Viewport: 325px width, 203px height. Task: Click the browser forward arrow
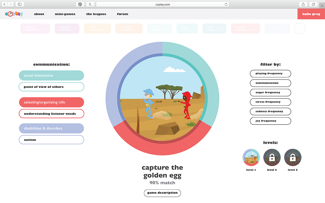click(x=11, y=4)
